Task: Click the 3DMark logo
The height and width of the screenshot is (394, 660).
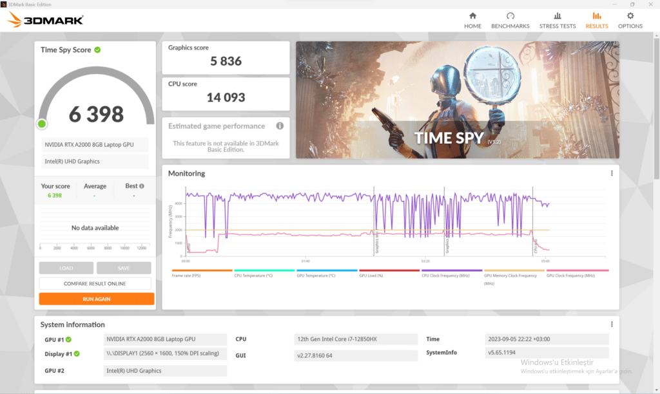Action: tap(46, 20)
